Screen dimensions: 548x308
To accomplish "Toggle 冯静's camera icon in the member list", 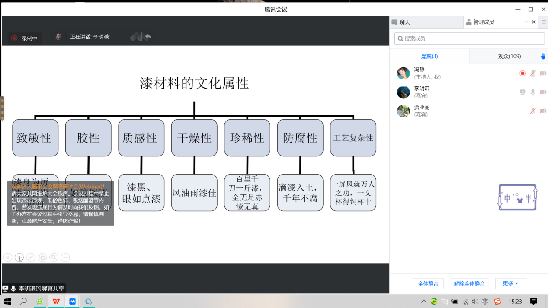I will coord(543,73).
